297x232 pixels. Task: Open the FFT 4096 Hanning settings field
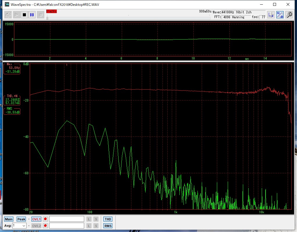pos(236,17)
